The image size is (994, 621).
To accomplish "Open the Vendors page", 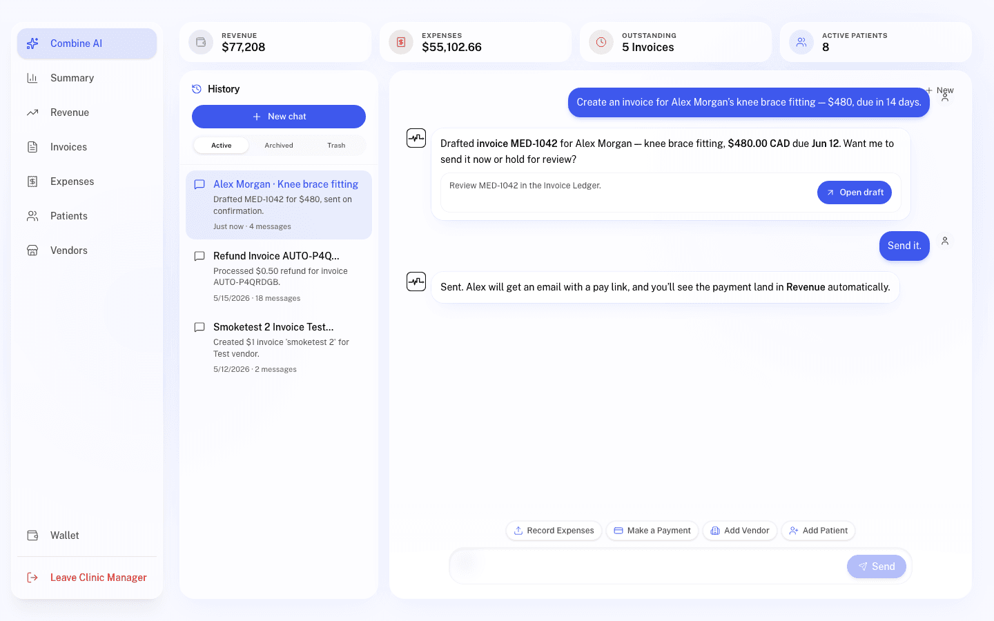I will click(x=87, y=250).
